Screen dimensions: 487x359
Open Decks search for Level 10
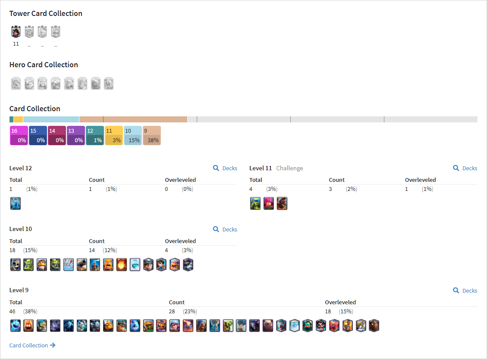click(225, 229)
